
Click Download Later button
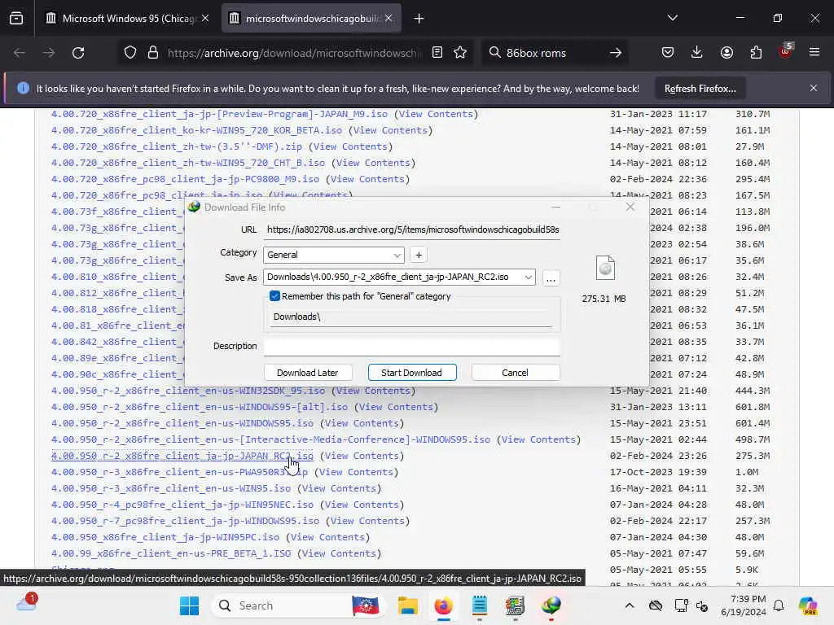pyautogui.click(x=307, y=373)
